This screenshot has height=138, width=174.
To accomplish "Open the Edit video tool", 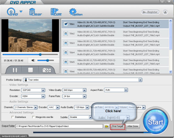I will pos(56,12).
